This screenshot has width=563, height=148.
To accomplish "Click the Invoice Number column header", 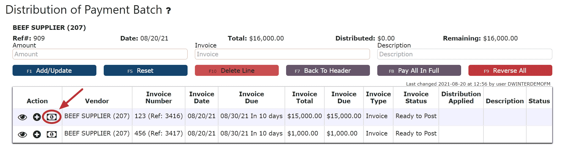I will click(x=158, y=97).
